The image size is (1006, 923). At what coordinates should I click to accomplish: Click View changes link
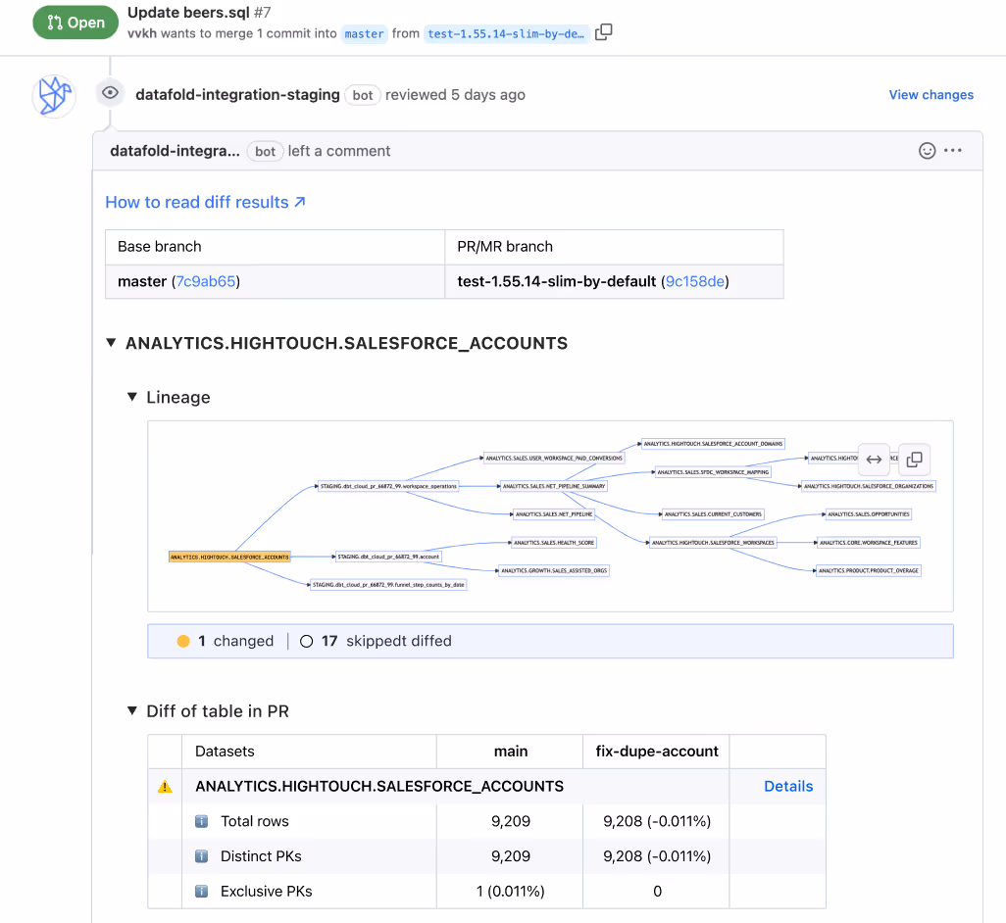point(931,95)
